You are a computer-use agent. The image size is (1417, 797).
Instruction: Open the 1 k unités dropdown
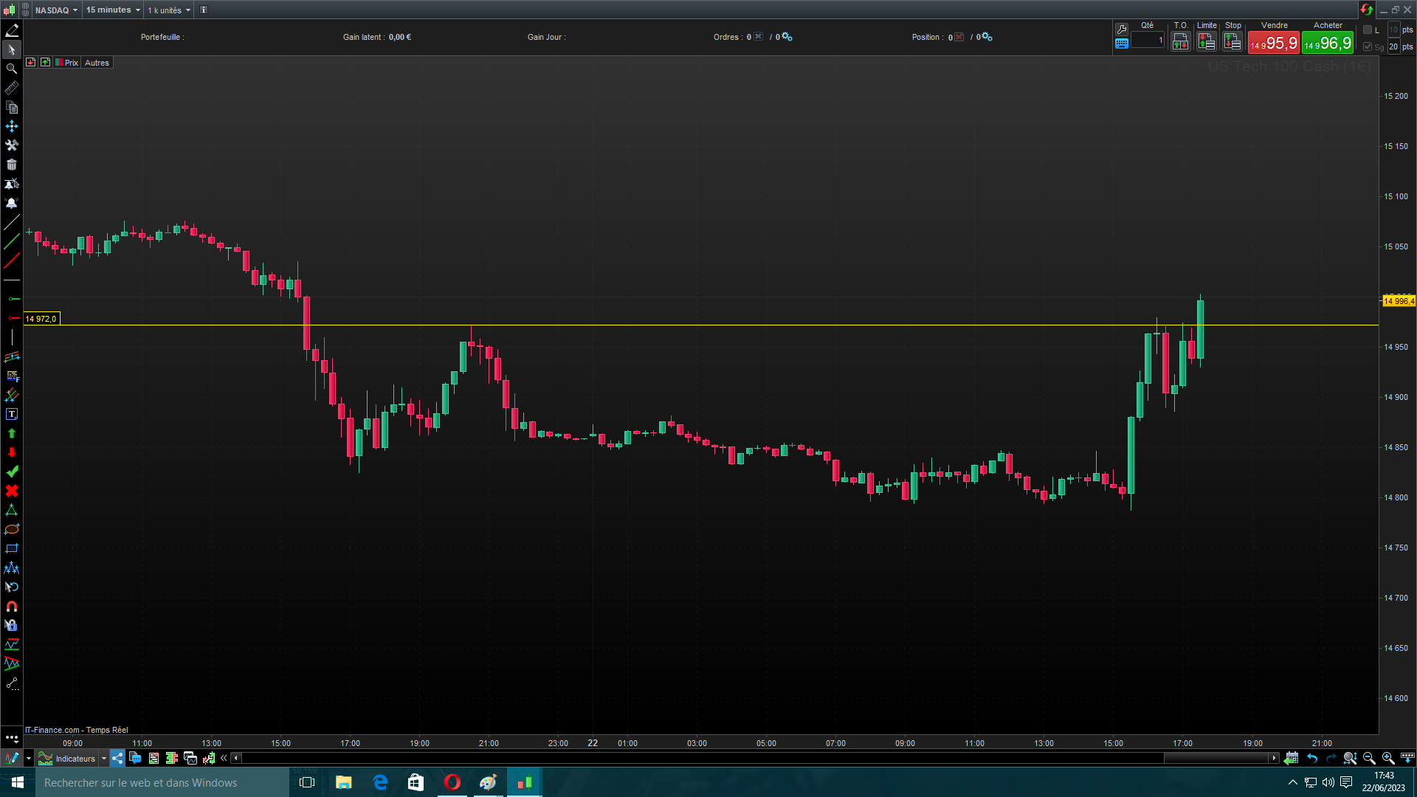[x=169, y=10]
